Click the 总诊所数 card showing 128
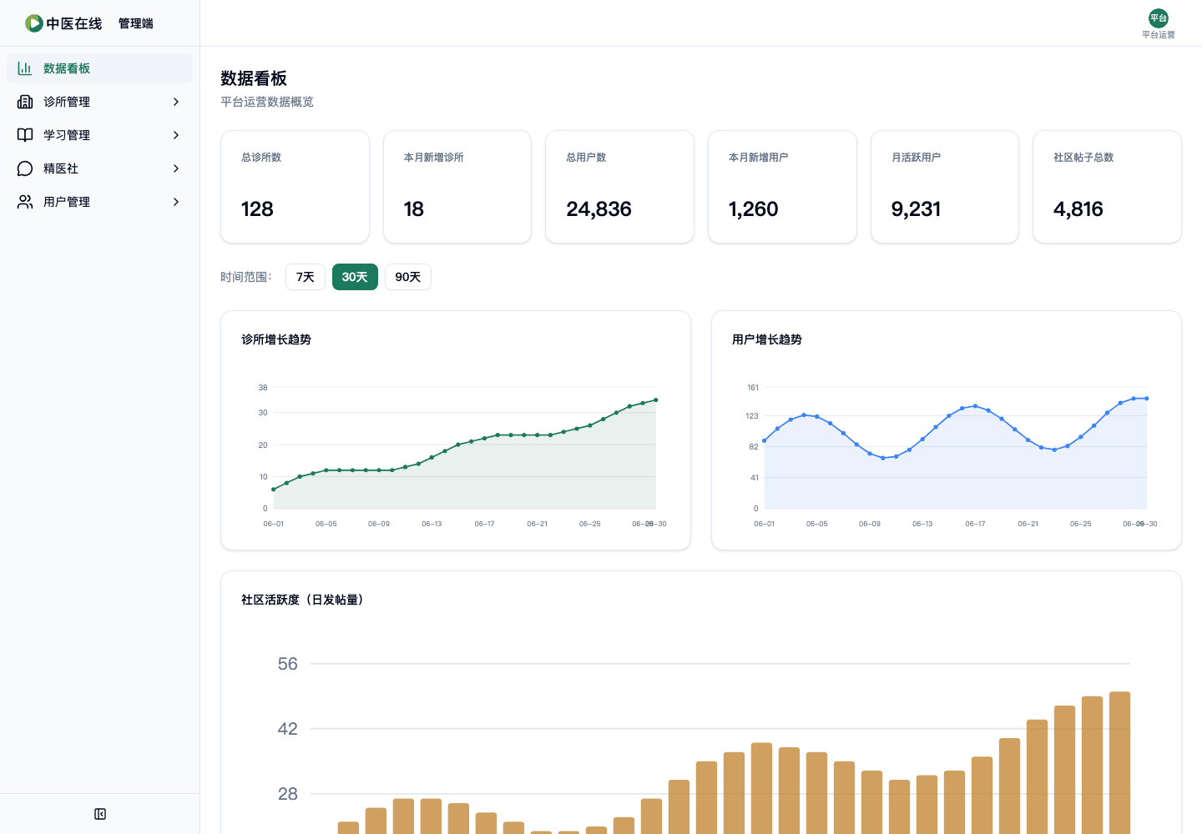1202x834 pixels. (x=295, y=187)
